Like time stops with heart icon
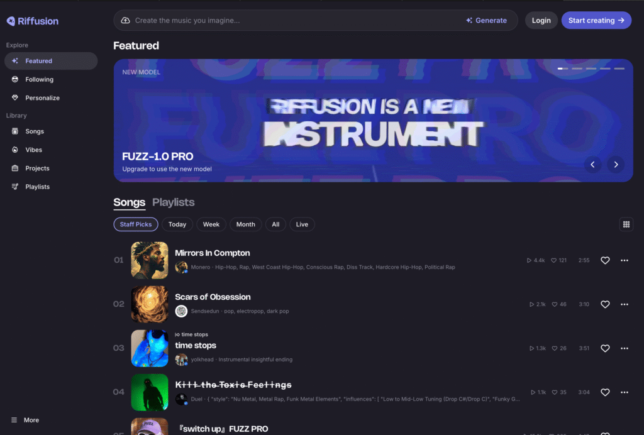The height and width of the screenshot is (435, 644). coord(605,348)
